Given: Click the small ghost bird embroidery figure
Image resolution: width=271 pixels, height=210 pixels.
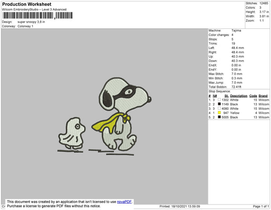Looking at the screenshot, I should (72, 134).
